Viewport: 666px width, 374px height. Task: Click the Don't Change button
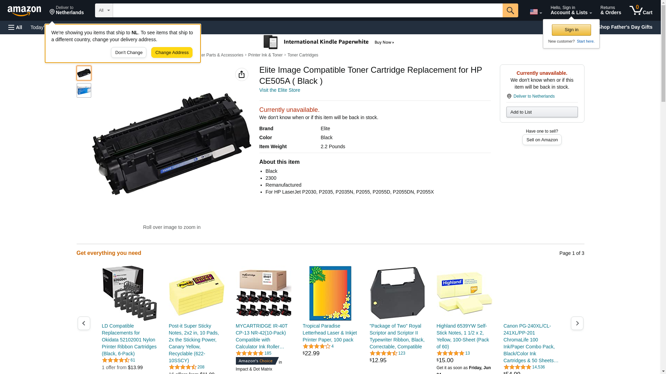[129, 53]
